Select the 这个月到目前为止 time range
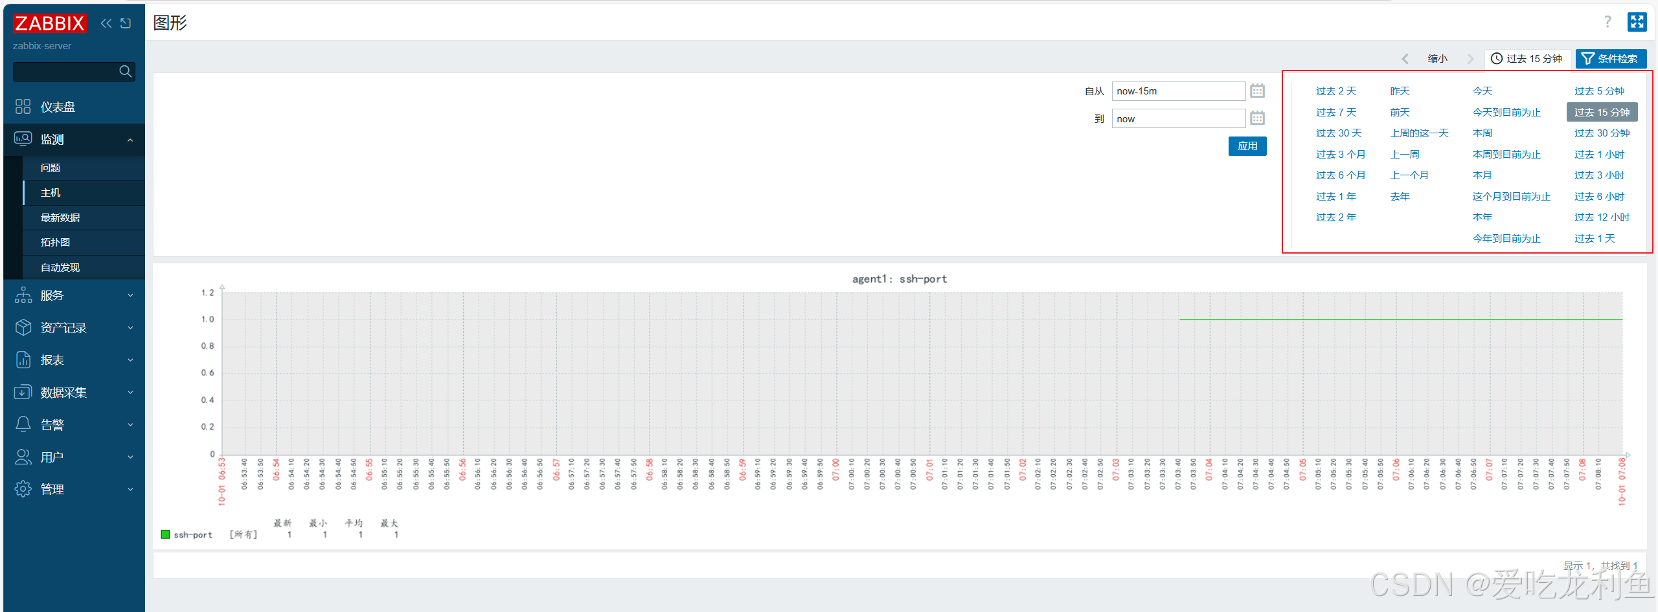The height and width of the screenshot is (612, 1658). tap(1511, 197)
